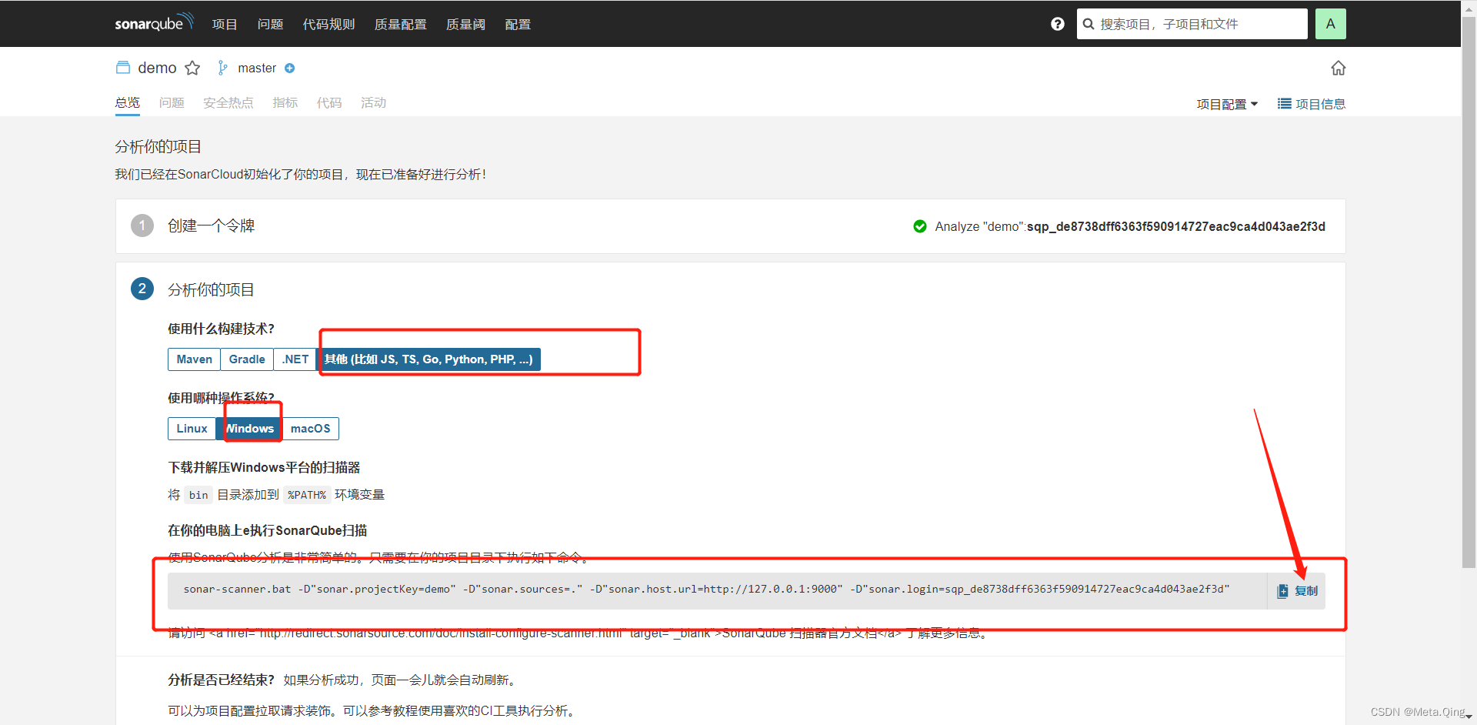
Task: Click the demo project name
Action: (x=158, y=68)
